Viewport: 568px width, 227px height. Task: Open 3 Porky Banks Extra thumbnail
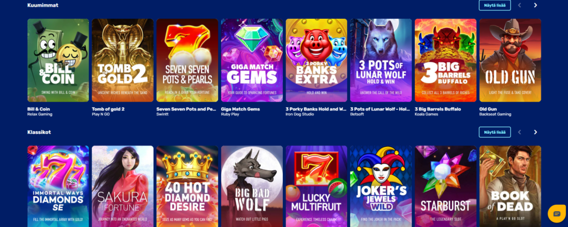click(x=316, y=60)
